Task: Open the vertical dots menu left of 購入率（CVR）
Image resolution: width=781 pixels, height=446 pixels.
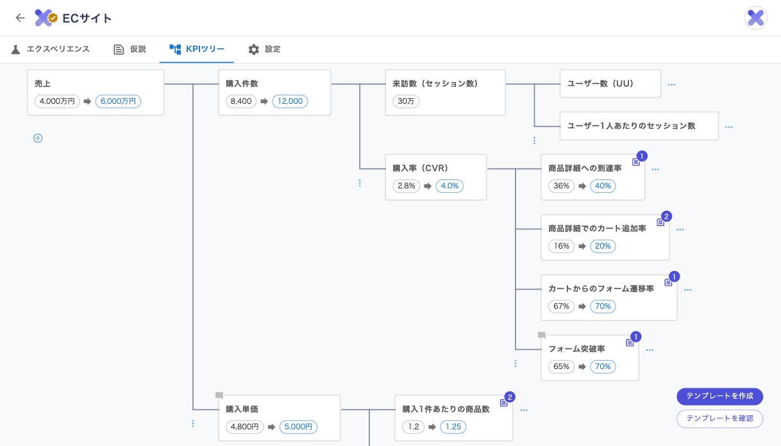Action: (x=360, y=183)
